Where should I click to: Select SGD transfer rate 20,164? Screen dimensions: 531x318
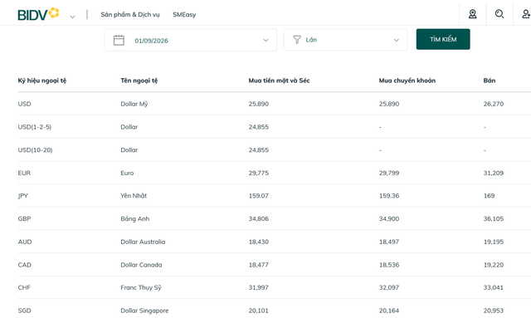pyautogui.click(x=389, y=311)
